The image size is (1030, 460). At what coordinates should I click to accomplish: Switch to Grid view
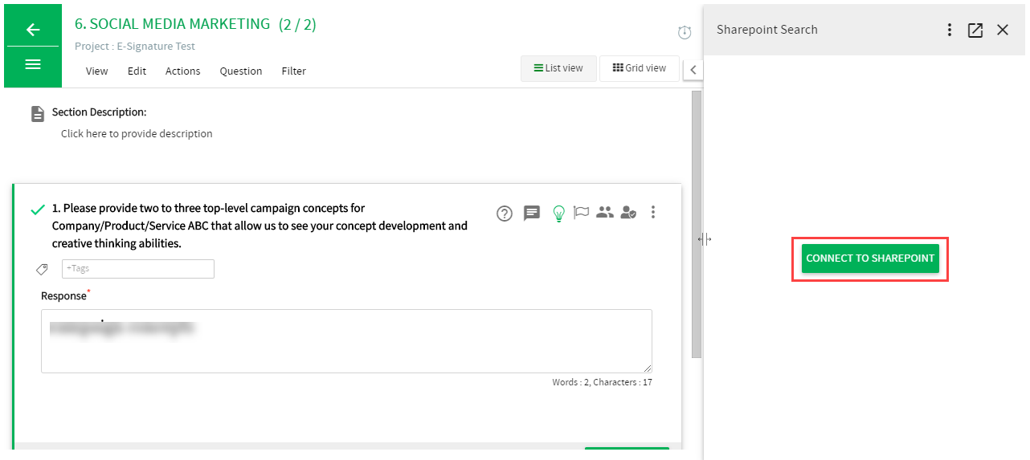[640, 68]
